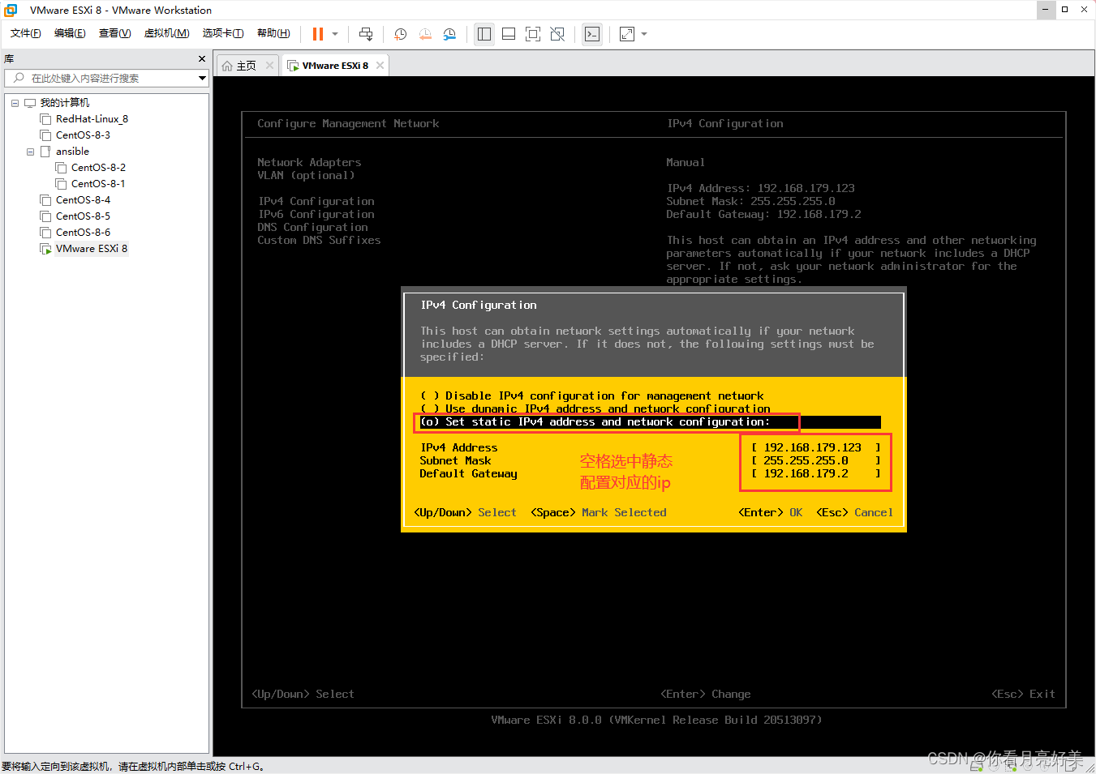Open the 虚拟机(M) menu
The image size is (1096, 774).
pyautogui.click(x=166, y=33)
